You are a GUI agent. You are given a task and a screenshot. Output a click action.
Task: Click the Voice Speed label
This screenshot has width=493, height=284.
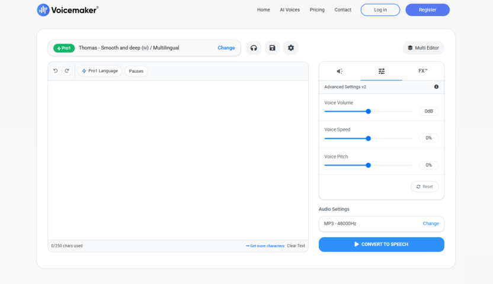coord(337,130)
